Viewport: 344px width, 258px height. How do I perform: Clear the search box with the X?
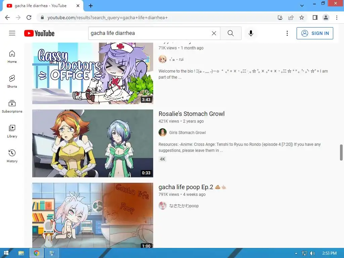214,33
